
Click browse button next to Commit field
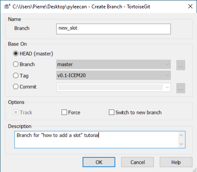[x=181, y=88]
